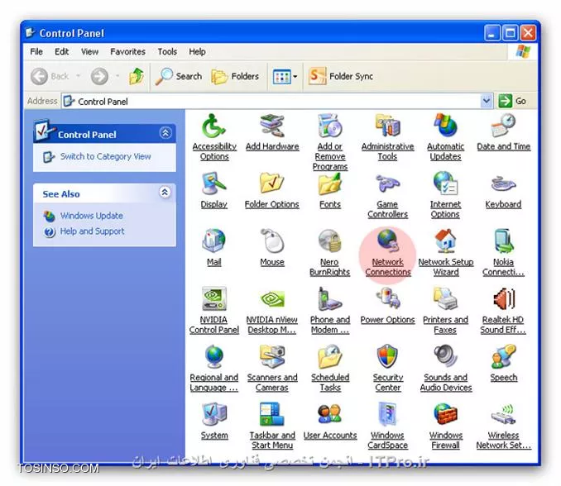Open the Mail applet
The width and height of the screenshot is (561, 486).
point(214,248)
